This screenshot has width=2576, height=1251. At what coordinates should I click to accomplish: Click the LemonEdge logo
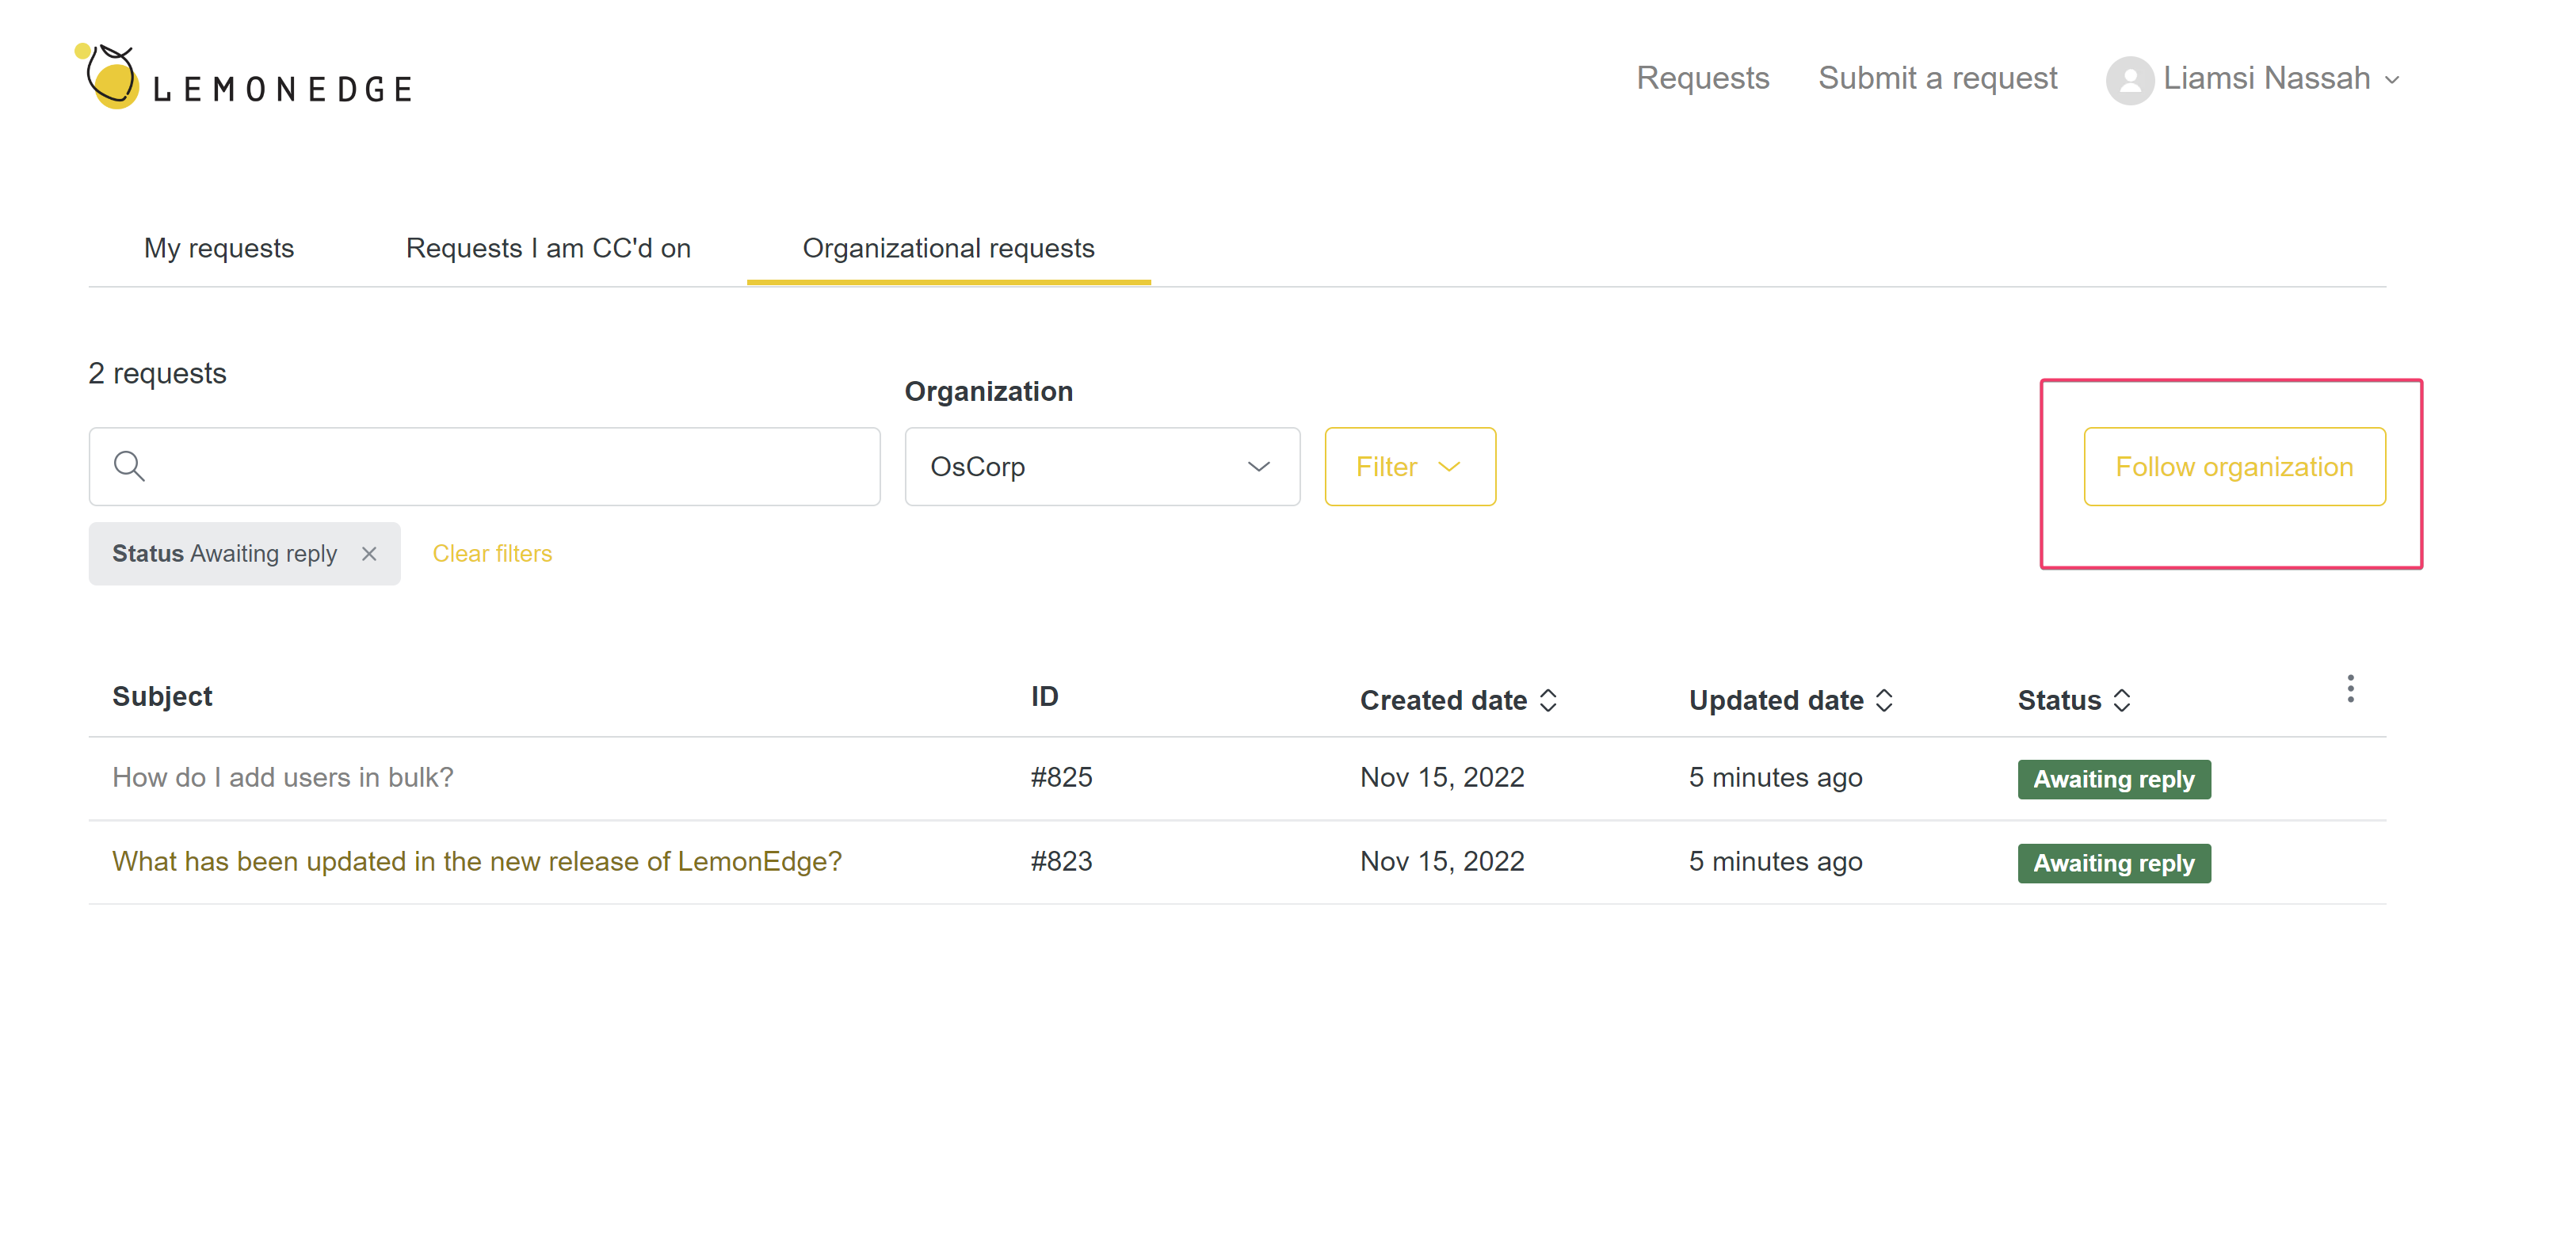point(243,77)
